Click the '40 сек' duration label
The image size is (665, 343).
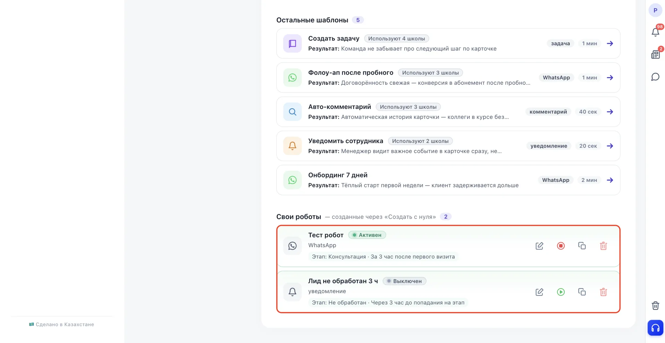point(588,112)
